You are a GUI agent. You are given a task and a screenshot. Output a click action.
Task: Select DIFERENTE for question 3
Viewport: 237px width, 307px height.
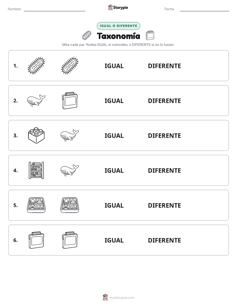pos(164,136)
